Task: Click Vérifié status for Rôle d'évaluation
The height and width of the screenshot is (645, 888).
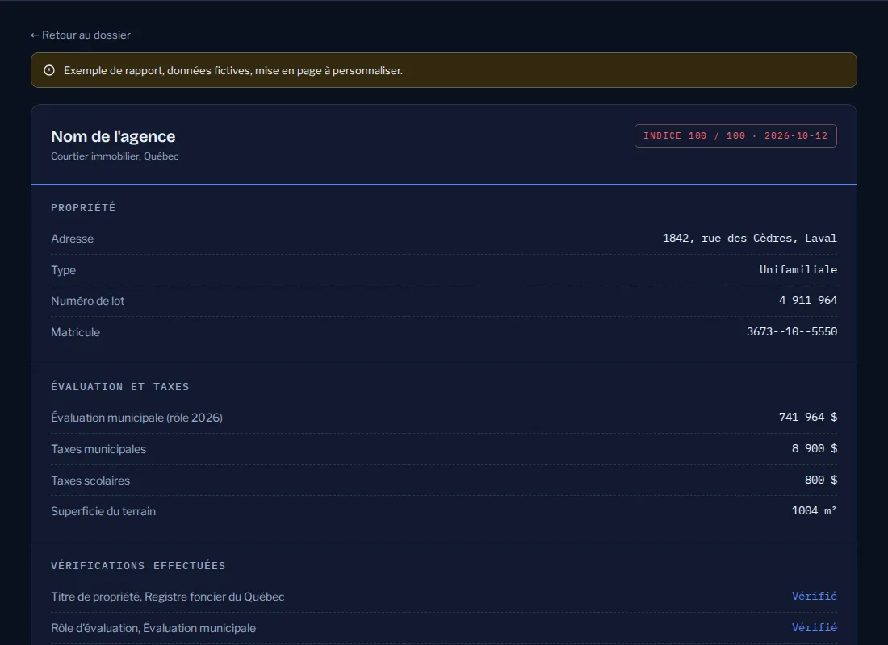Action: point(814,627)
